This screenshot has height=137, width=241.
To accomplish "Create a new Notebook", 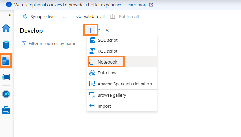I will 107,62.
